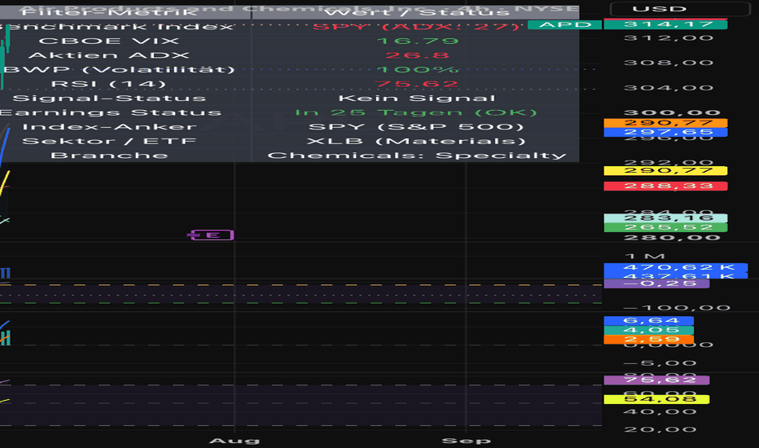The height and width of the screenshot is (448, 759).
Task: Click the purple 75,62 RSI label
Action: click(x=656, y=380)
